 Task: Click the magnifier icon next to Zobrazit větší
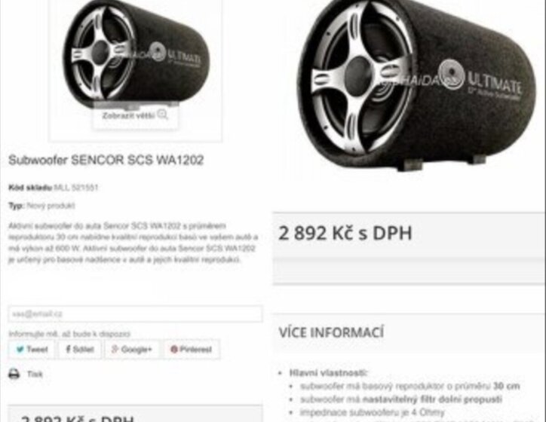[x=163, y=115]
